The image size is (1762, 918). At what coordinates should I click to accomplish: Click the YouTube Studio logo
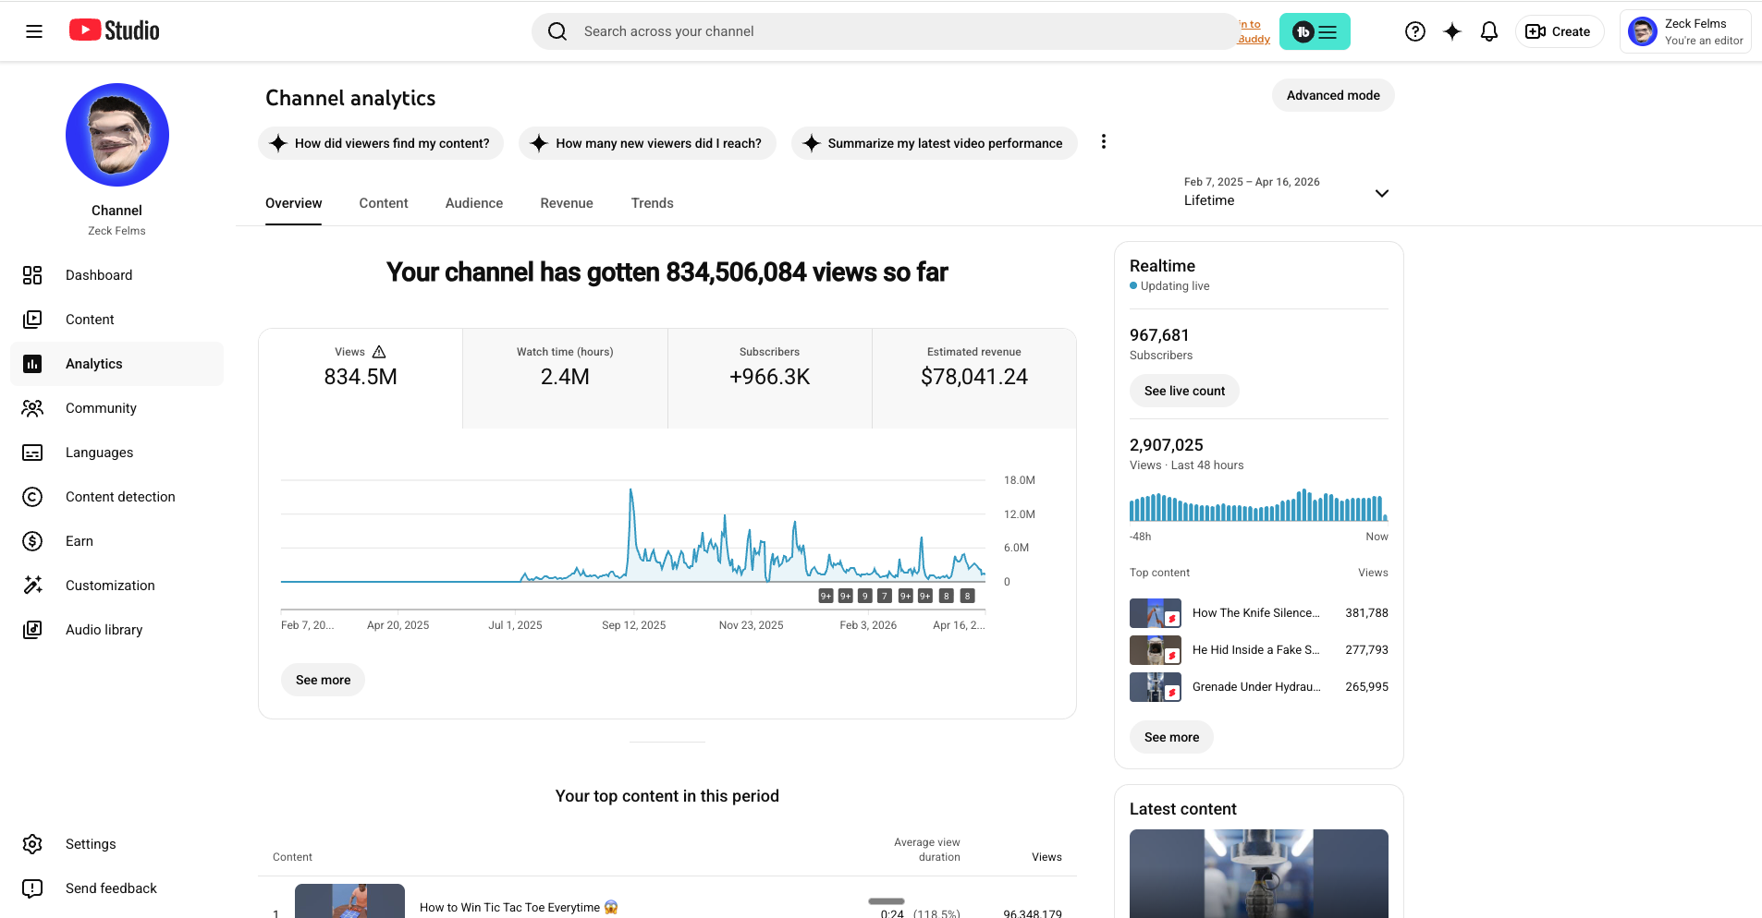coord(113,30)
